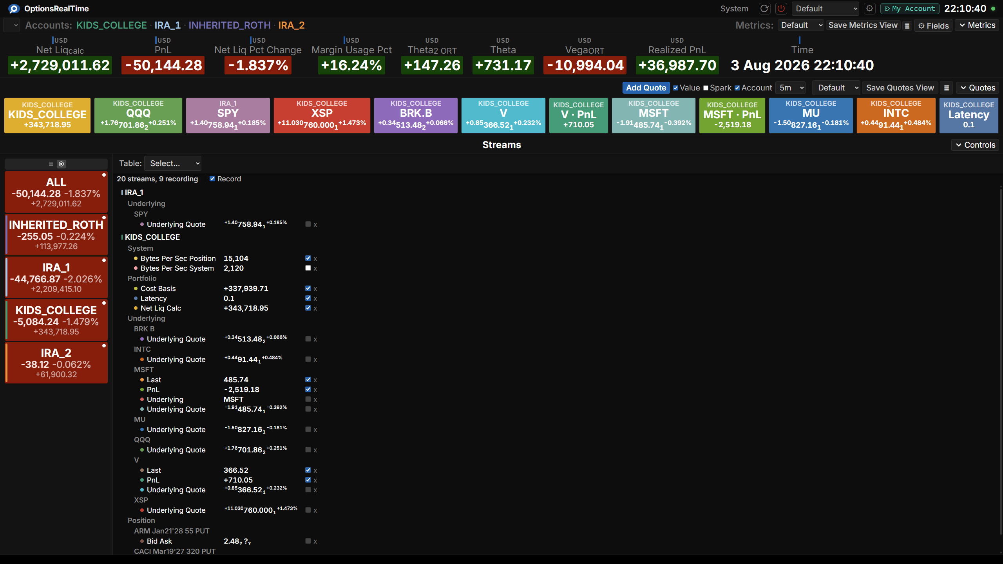
Task: Click the red XSP quote tile
Action: click(322, 116)
